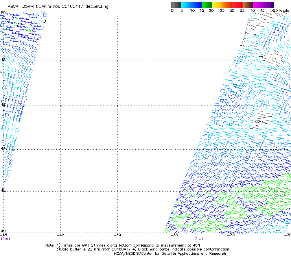Choose the magenta 40-45 knots legend segment
Screen dimensions: 291x256
(258, 5)
